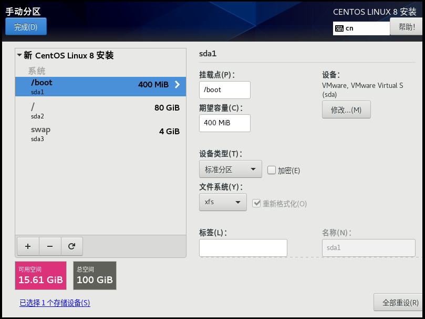Click the minus icon to remove selected partition

tap(50, 246)
